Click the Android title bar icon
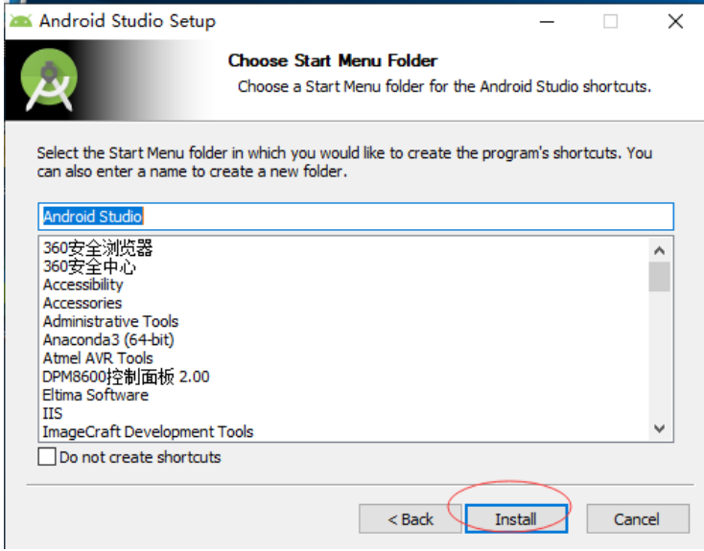This screenshot has height=551, width=704. 21,21
